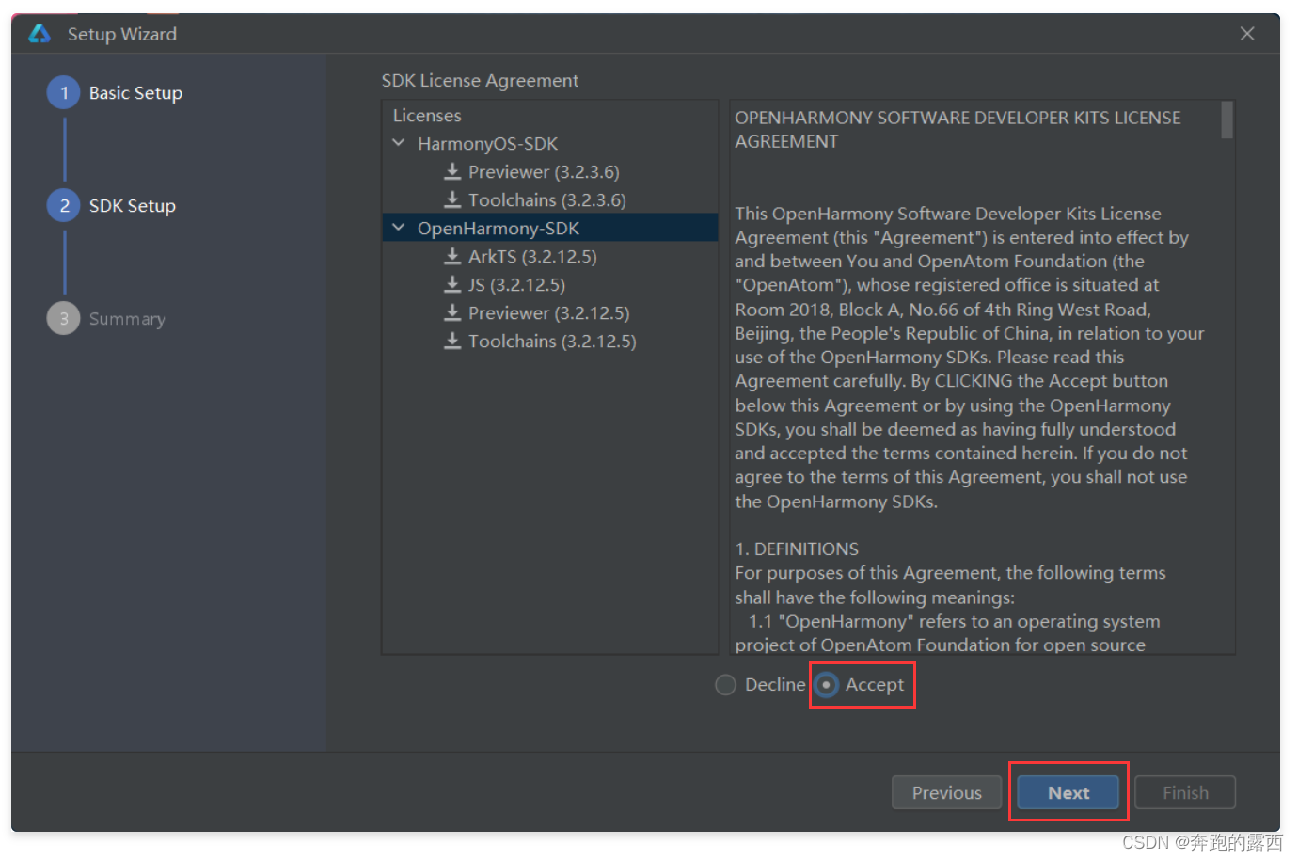Click download icon beside Previewer (3.2.12.5)

click(452, 312)
